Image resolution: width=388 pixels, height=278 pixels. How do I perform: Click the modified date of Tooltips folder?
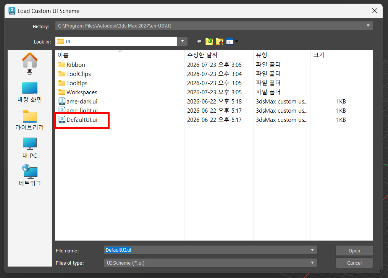(214, 83)
